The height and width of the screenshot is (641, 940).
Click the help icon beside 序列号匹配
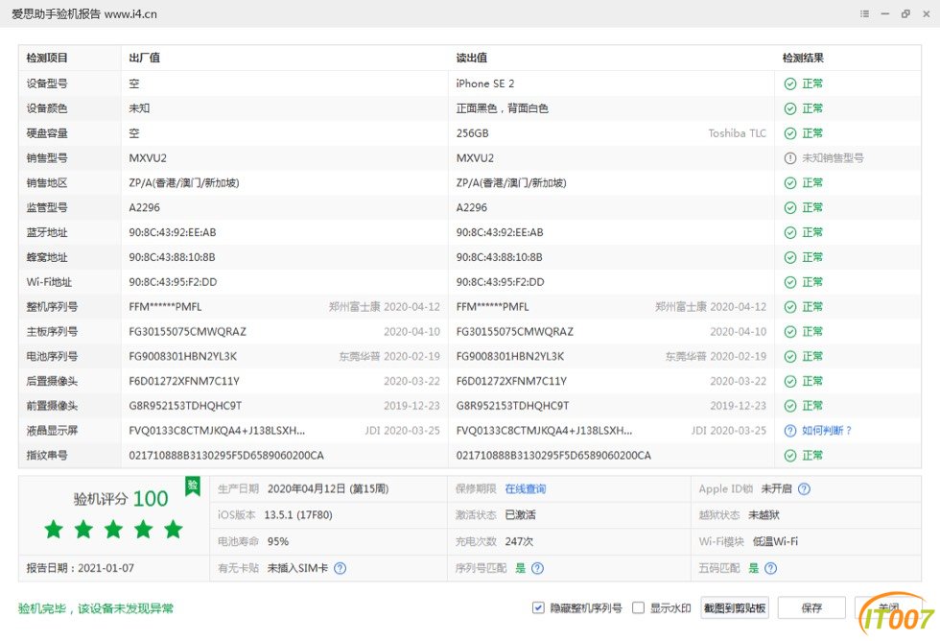538,568
